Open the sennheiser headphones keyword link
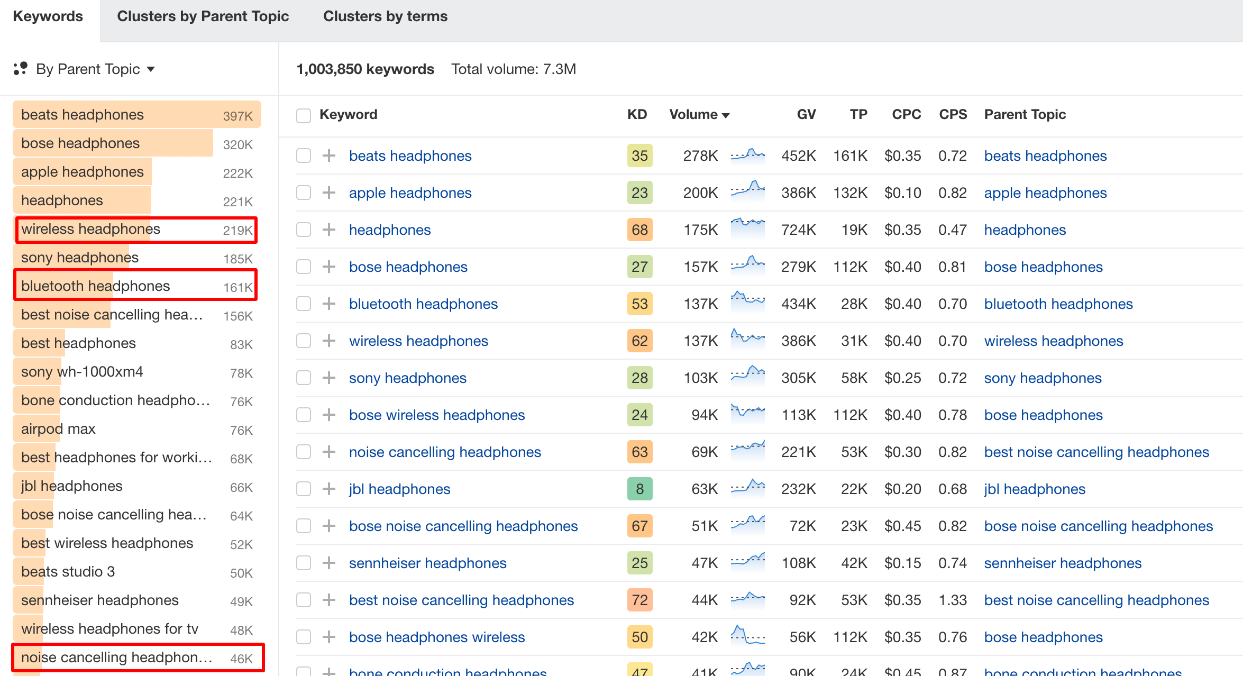1243x676 pixels. pos(427,563)
